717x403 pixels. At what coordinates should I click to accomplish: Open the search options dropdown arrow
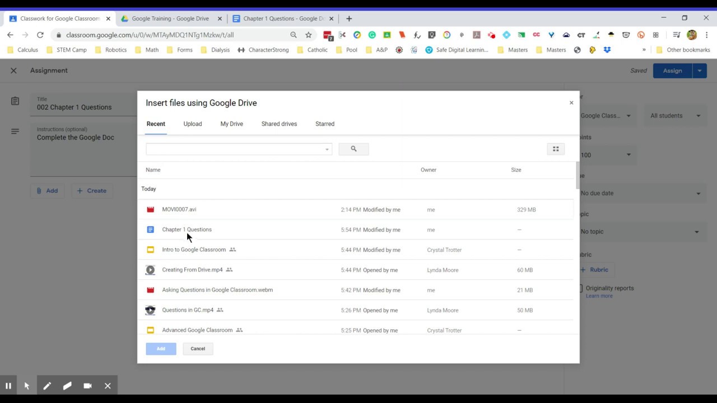coord(327,149)
